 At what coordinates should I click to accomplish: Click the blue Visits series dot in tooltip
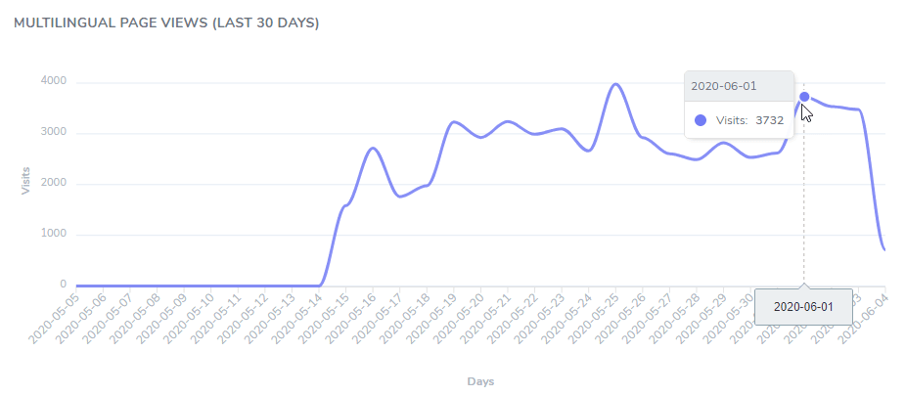[701, 120]
